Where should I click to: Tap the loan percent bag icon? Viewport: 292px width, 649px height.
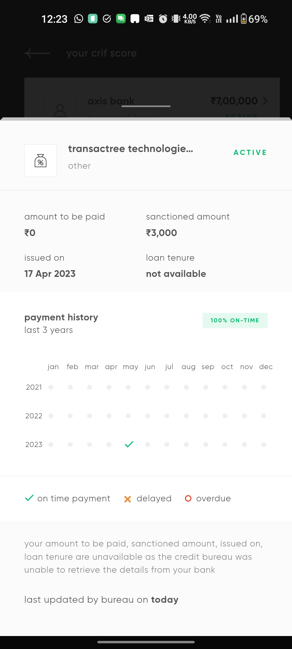coord(41,161)
